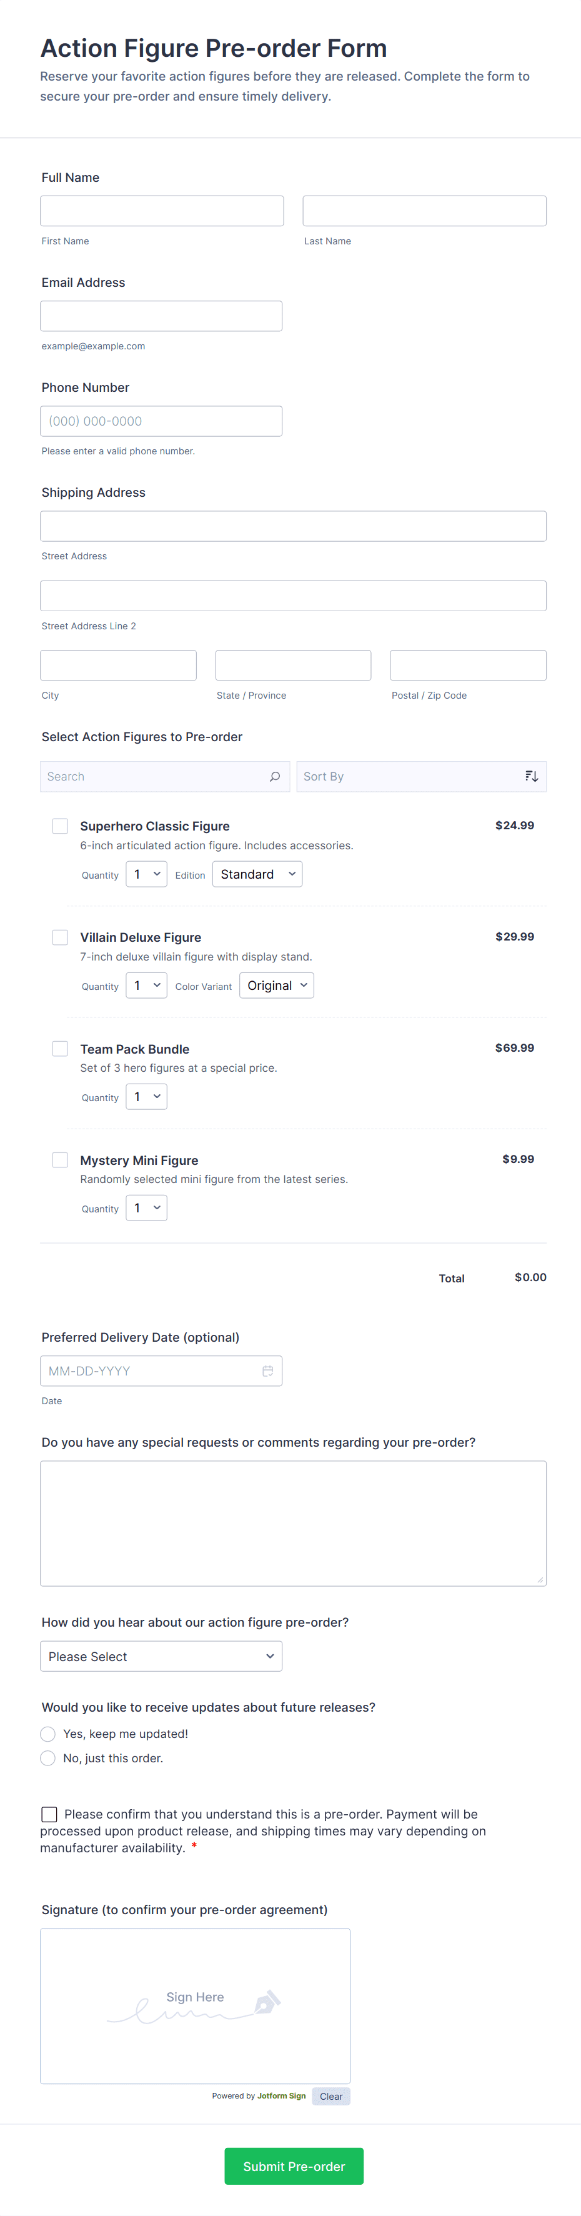The image size is (581, 2216).
Task: Open the calendar date picker icon
Action: [x=267, y=1371]
